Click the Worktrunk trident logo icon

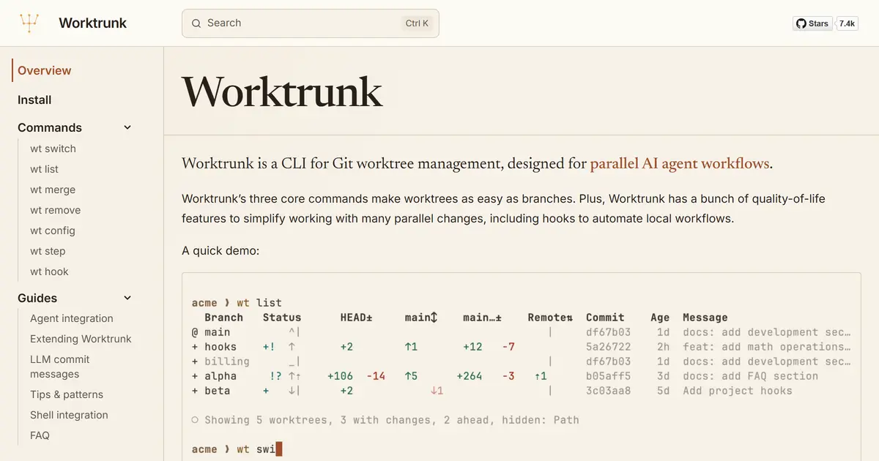[x=29, y=23]
